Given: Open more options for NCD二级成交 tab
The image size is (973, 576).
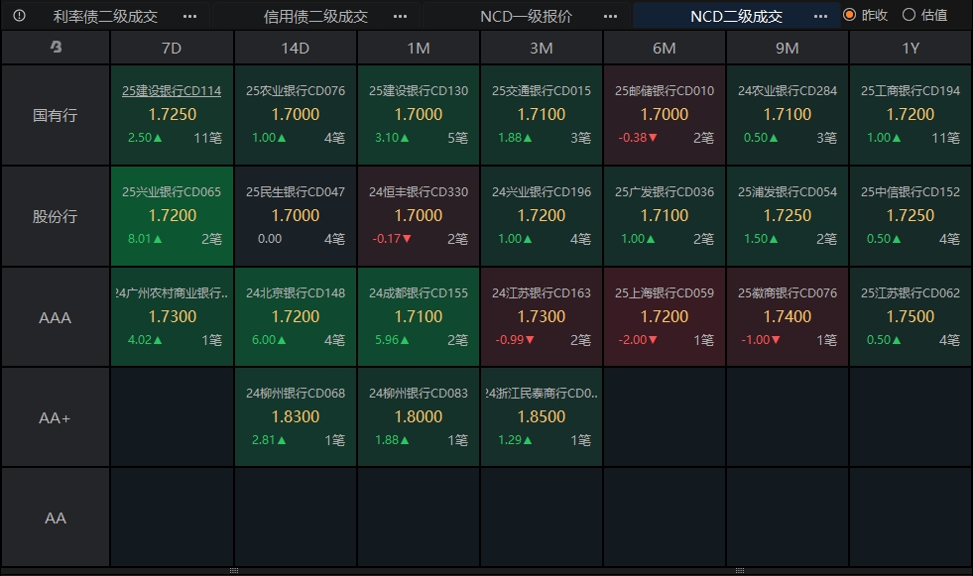Looking at the screenshot, I should 820,16.
